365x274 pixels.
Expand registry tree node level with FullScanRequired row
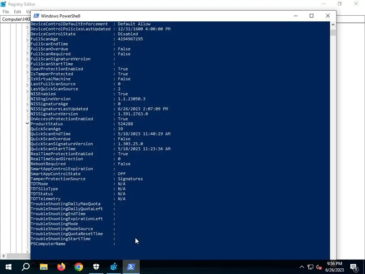[27, 53]
